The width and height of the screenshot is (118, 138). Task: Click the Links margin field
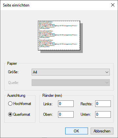click(66, 104)
